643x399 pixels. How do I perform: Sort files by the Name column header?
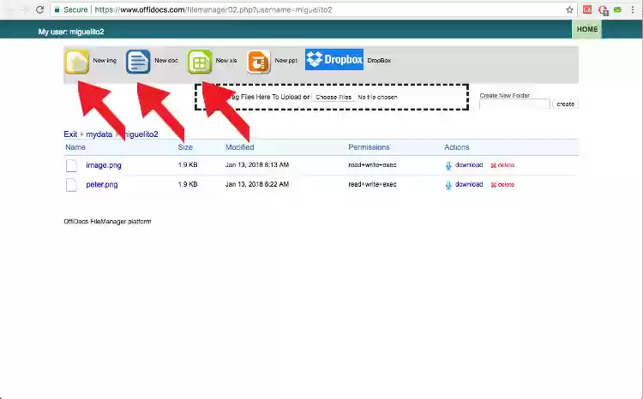click(x=75, y=147)
